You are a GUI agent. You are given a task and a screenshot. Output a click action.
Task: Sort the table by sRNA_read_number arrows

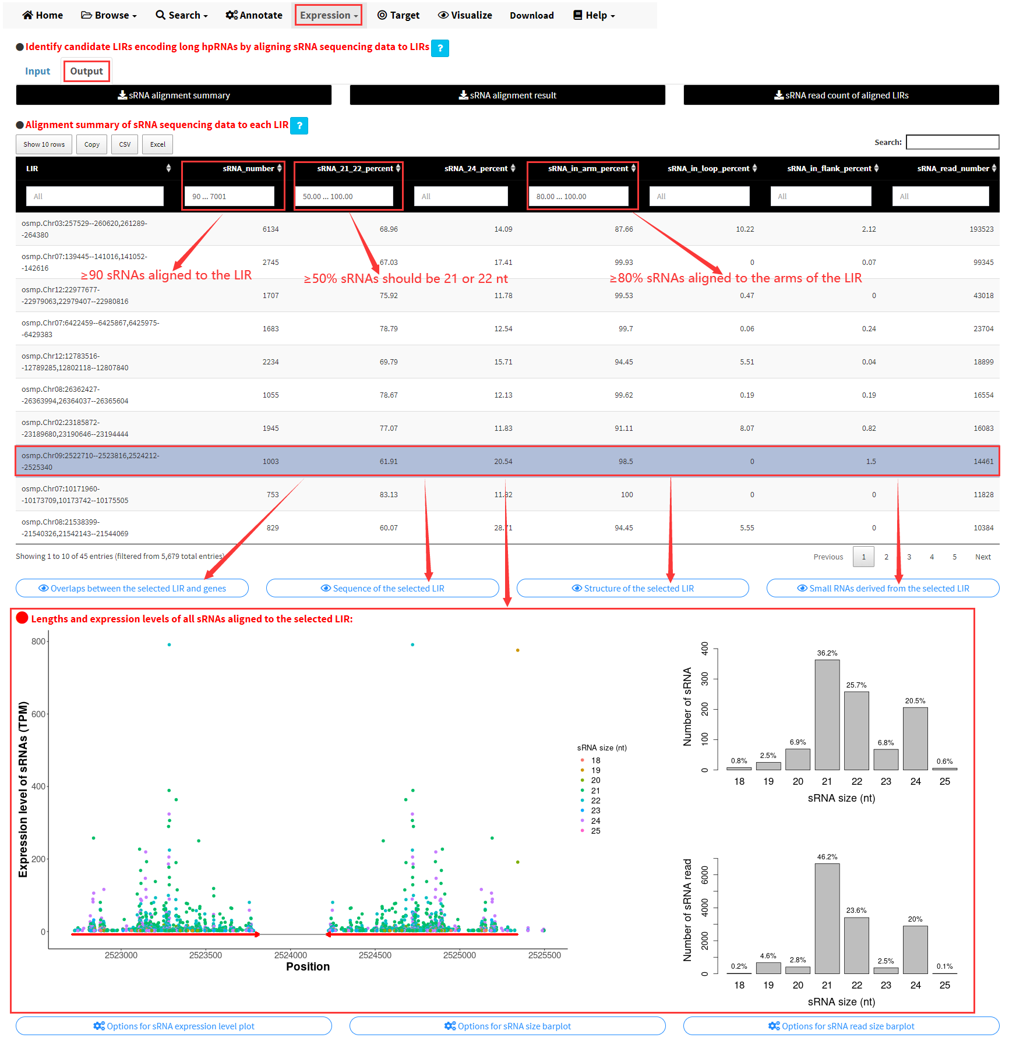[x=994, y=168]
